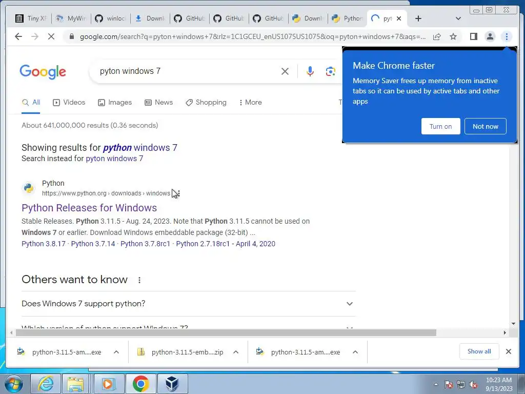This screenshot has width=525, height=394.
Task: Open options for python embeddable zip download
Action: [x=236, y=352]
